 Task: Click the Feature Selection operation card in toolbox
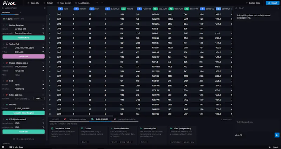point(123,135)
